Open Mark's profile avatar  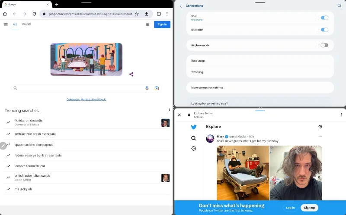(x=210, y=139)
